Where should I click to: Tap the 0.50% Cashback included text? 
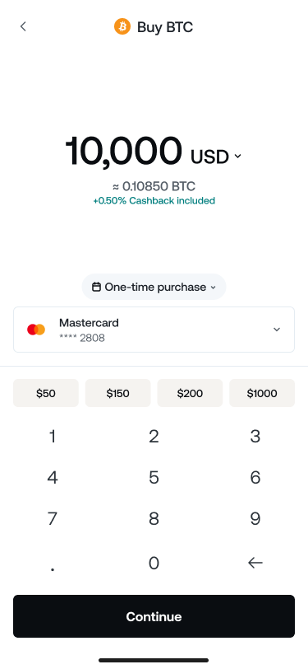click(x=154, y=200)
